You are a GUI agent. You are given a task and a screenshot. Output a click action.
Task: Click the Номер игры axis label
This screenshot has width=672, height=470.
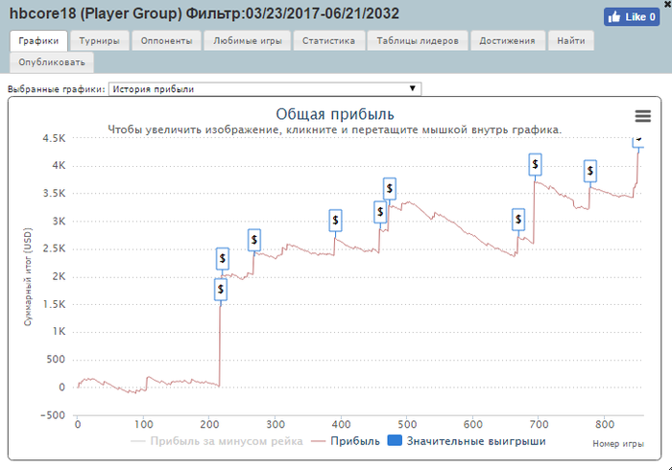point(618,444)
